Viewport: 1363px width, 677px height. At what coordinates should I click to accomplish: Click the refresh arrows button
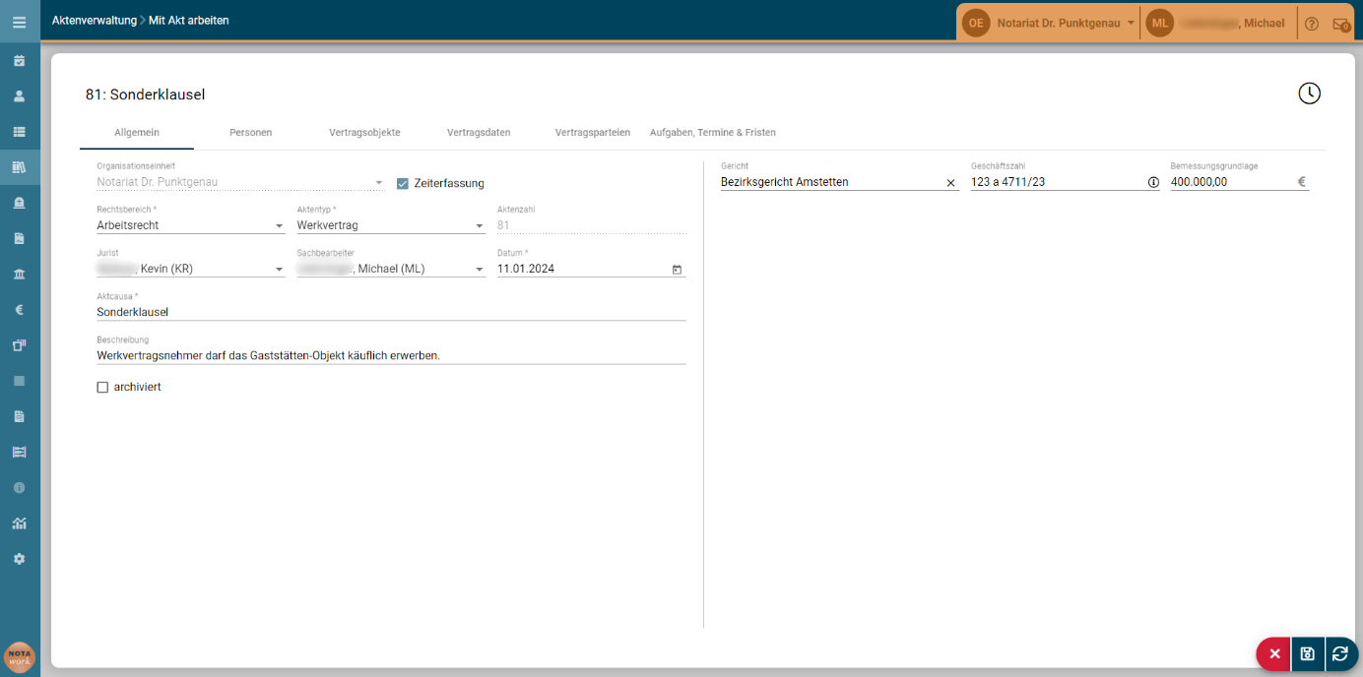[1340, 653]
